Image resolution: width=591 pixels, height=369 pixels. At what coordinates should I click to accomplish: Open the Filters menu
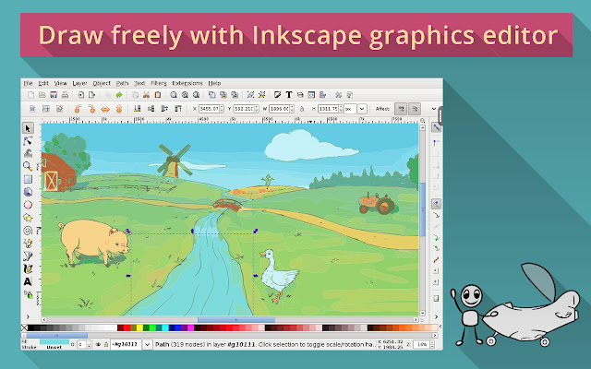tap(158, 83)
